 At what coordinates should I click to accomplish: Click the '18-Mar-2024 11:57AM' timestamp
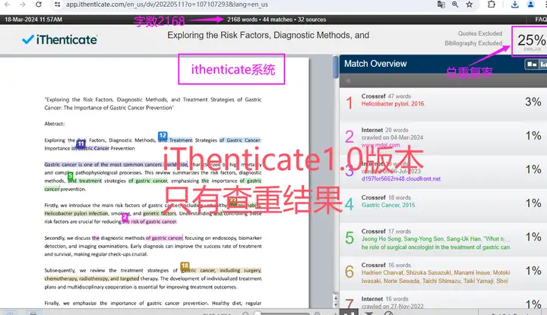pos(33,20)
